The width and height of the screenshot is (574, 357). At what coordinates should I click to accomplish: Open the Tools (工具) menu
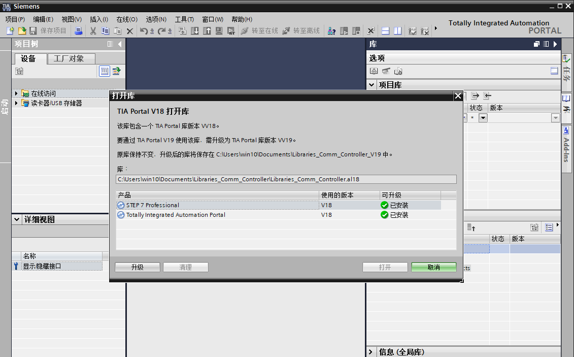coord(184,19)
